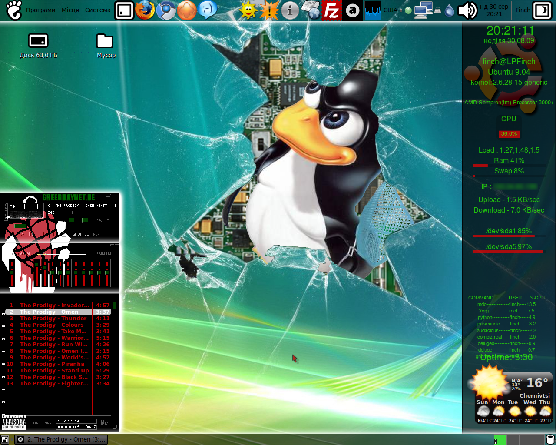Click play in the playlist mini controls
Viewport: 556px width, 445px height.
tap(63, 427)
